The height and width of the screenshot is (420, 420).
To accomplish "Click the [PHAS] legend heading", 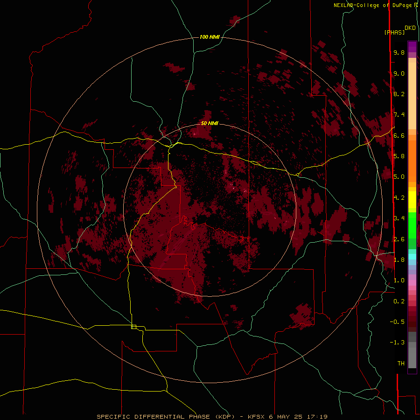I will pyautogui.click(x=394, y=32).
